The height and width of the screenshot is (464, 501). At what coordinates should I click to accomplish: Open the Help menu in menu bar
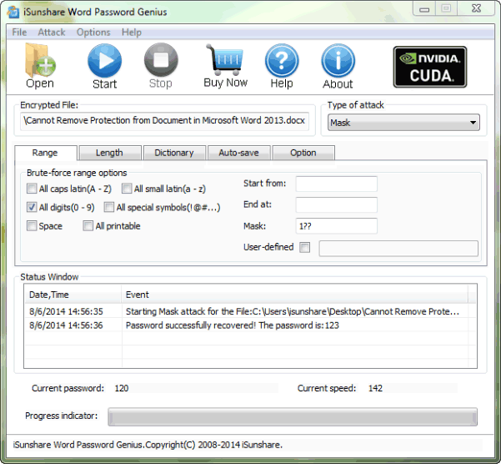click(132, 33)
